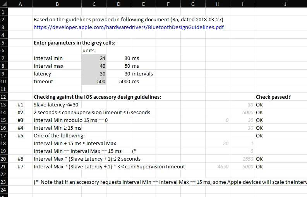This screenshot has width=307, height=197.
Task: Select row 12 using its row header
Action: coord(4,97)
